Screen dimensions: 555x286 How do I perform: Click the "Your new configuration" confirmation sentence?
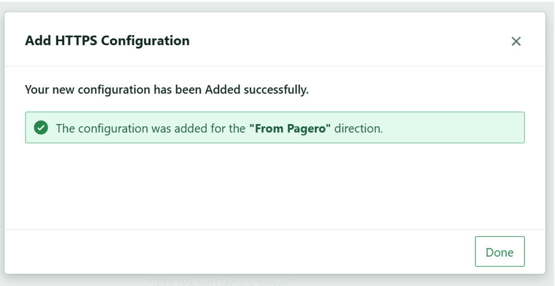(x=166, y=89)
